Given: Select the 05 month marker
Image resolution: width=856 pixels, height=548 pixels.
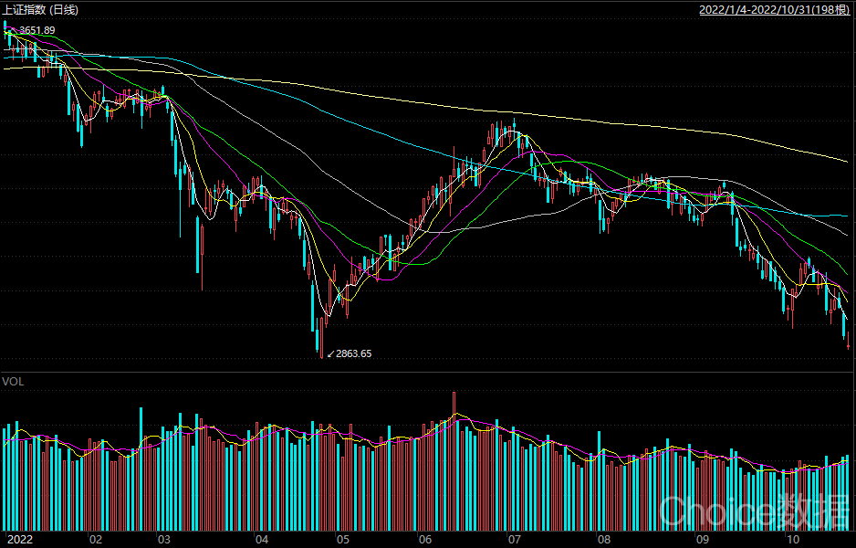Looking at the screenshot, I should [x=343, y=540].
